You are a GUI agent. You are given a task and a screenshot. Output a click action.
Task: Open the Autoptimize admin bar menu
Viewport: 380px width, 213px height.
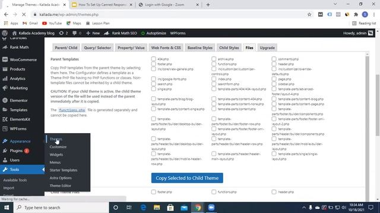point(154,33)
